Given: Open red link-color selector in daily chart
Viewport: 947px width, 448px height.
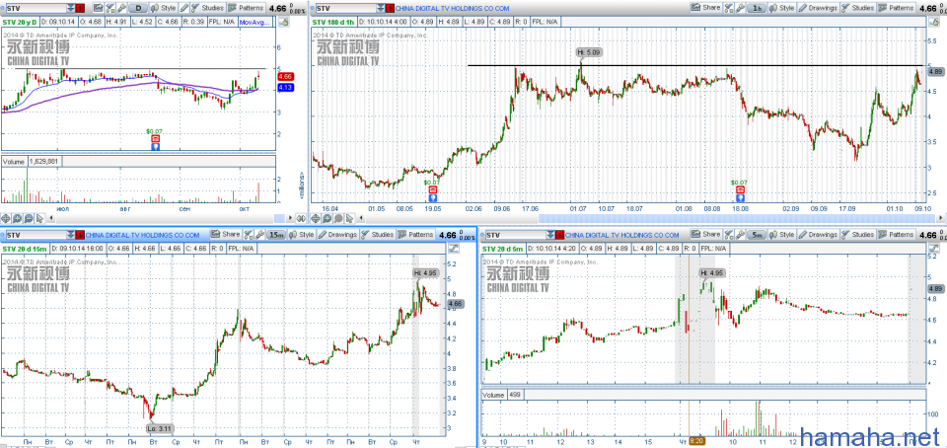Looking at the screenshot, I should point(80,8).
